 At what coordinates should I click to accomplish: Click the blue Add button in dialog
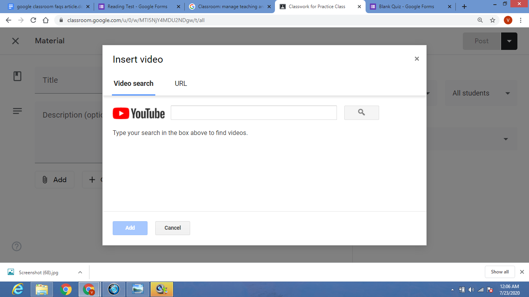coord(130,228)
